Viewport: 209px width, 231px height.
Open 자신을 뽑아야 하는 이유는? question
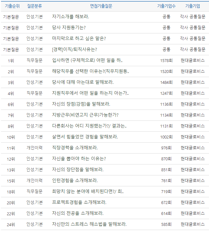click(79, 159)
